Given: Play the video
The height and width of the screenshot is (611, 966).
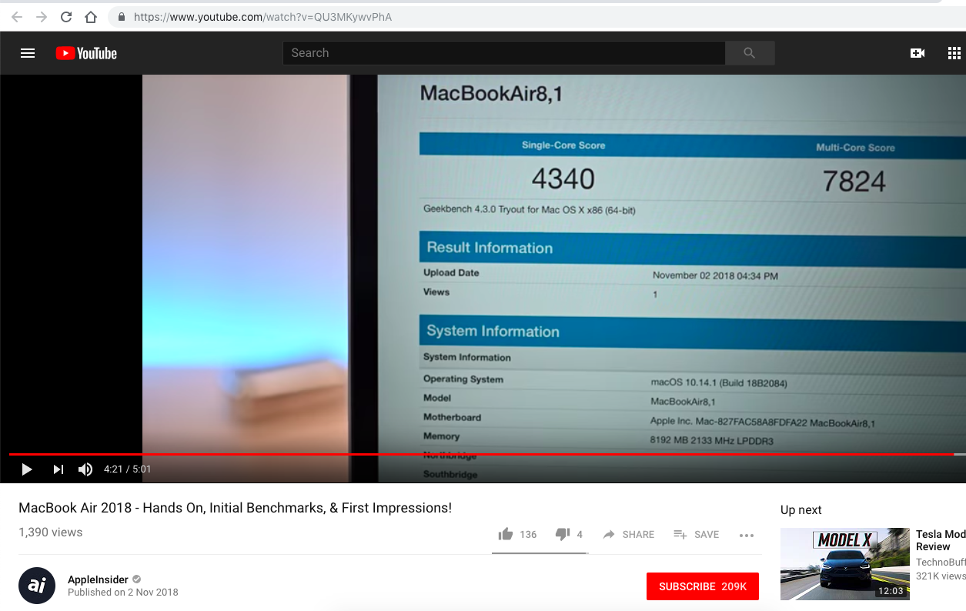Looking at the screenshot, I should click(x=27, y=469).
